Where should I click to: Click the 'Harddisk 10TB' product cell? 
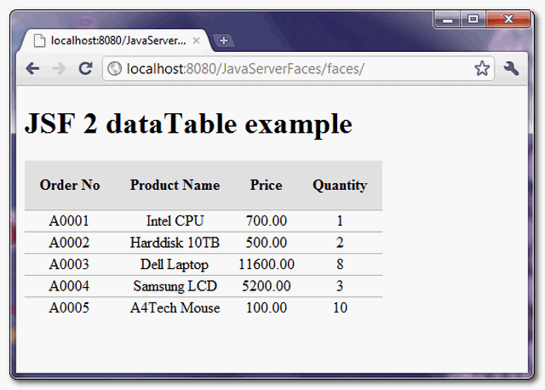pos(175,243)
